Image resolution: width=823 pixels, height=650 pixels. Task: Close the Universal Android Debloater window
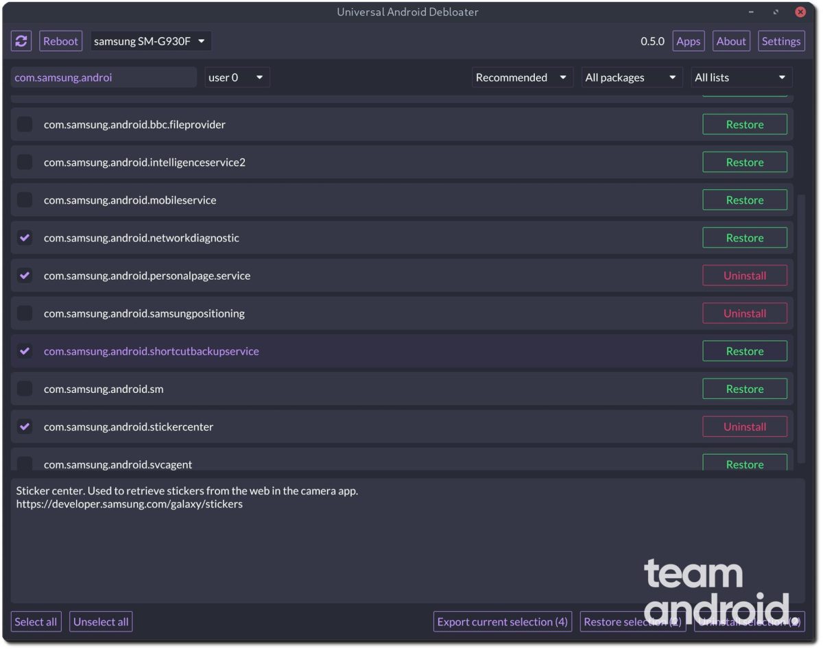[x=800, y=12]
